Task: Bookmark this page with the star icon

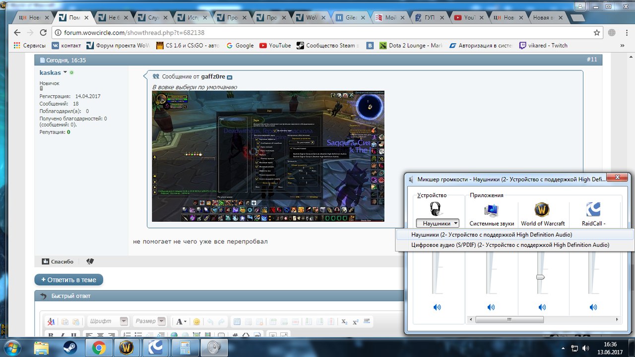Action: pos(597,33)
